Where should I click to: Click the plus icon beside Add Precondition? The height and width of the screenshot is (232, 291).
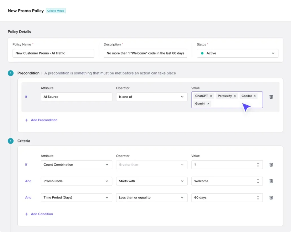click(x=27, y=120)
